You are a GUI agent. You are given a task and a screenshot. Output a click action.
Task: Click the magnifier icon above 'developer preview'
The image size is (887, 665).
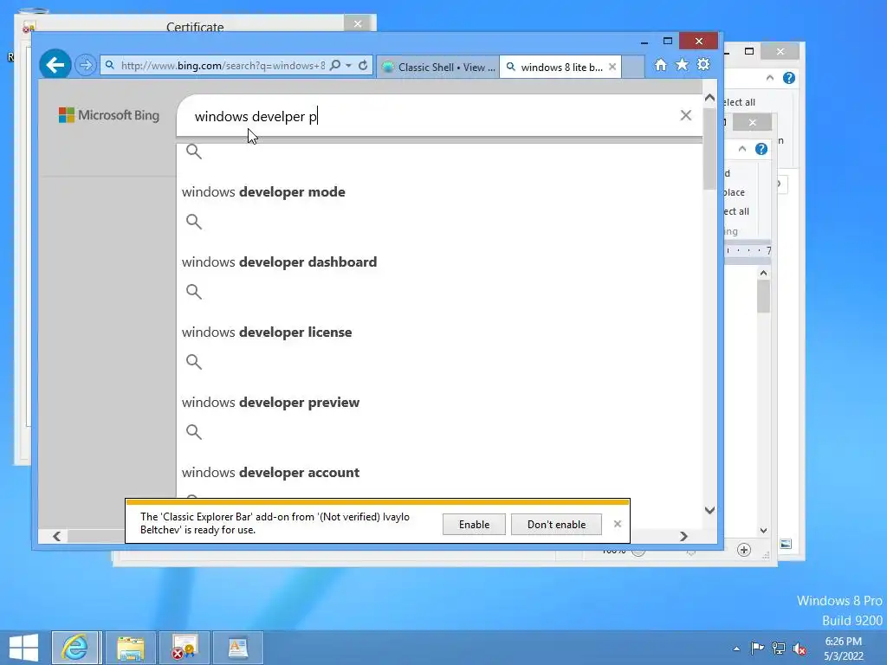point(194,362)
